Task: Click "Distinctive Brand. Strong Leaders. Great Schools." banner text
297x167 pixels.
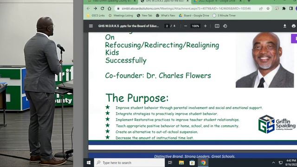Action: point(194,156)
